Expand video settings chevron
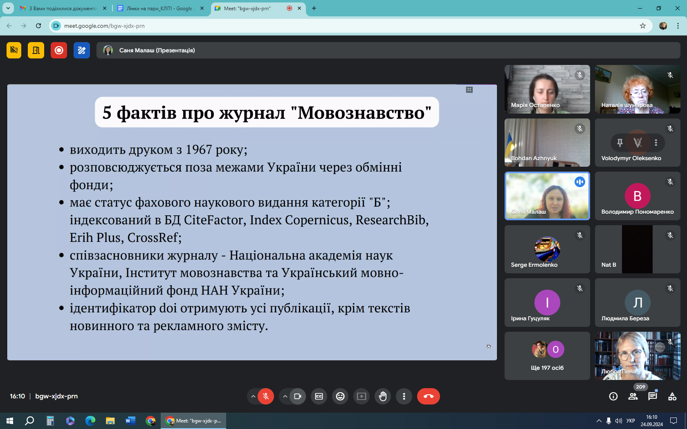Screen dimensions: 687x429 coord(285,396)
